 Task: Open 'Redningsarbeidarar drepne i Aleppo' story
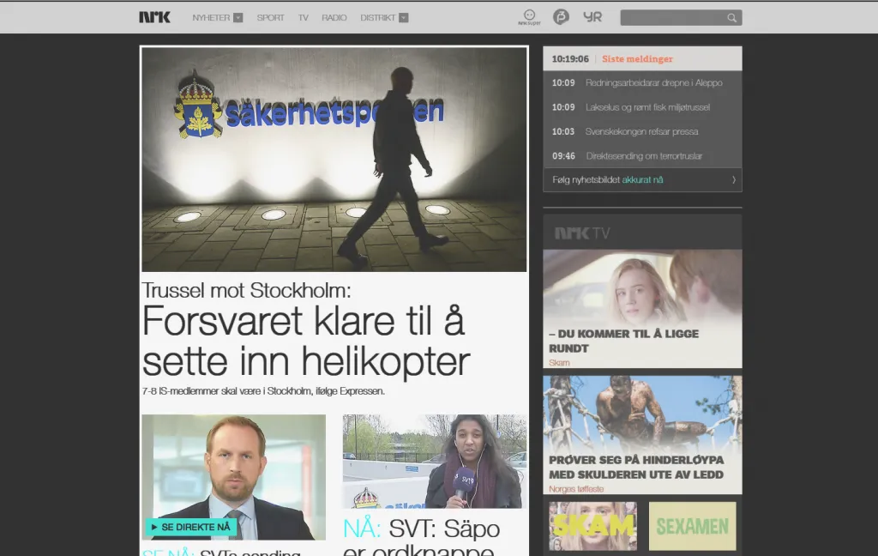click(x=656, y=82)
